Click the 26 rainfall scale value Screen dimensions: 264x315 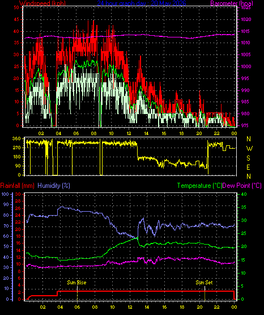coord(18,208)
